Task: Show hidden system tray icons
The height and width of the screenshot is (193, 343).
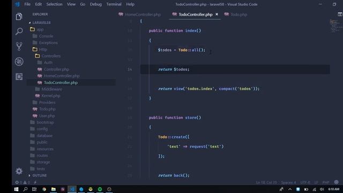Action: (x=290, y=189)
